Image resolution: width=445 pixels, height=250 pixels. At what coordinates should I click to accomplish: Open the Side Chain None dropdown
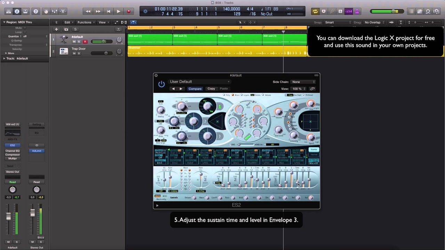point(303,82)
